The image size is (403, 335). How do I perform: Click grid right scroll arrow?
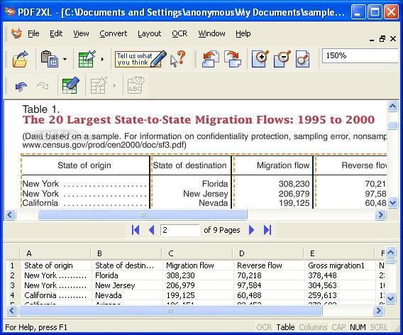coord(378,311)
